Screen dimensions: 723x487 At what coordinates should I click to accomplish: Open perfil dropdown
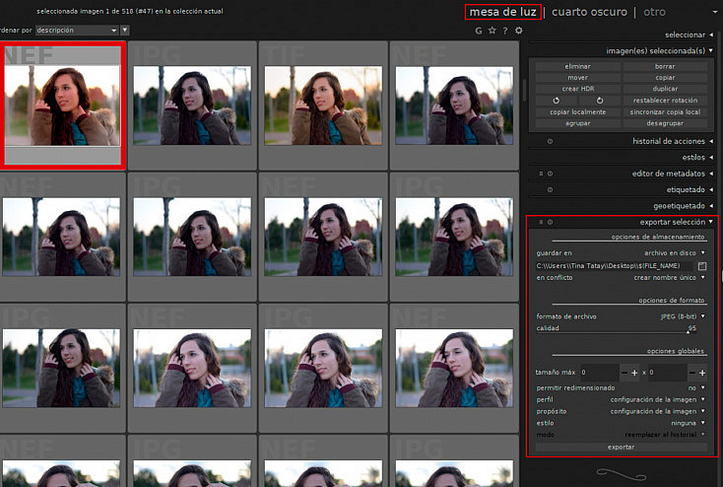pyautogui.click(x=621, y=399)
